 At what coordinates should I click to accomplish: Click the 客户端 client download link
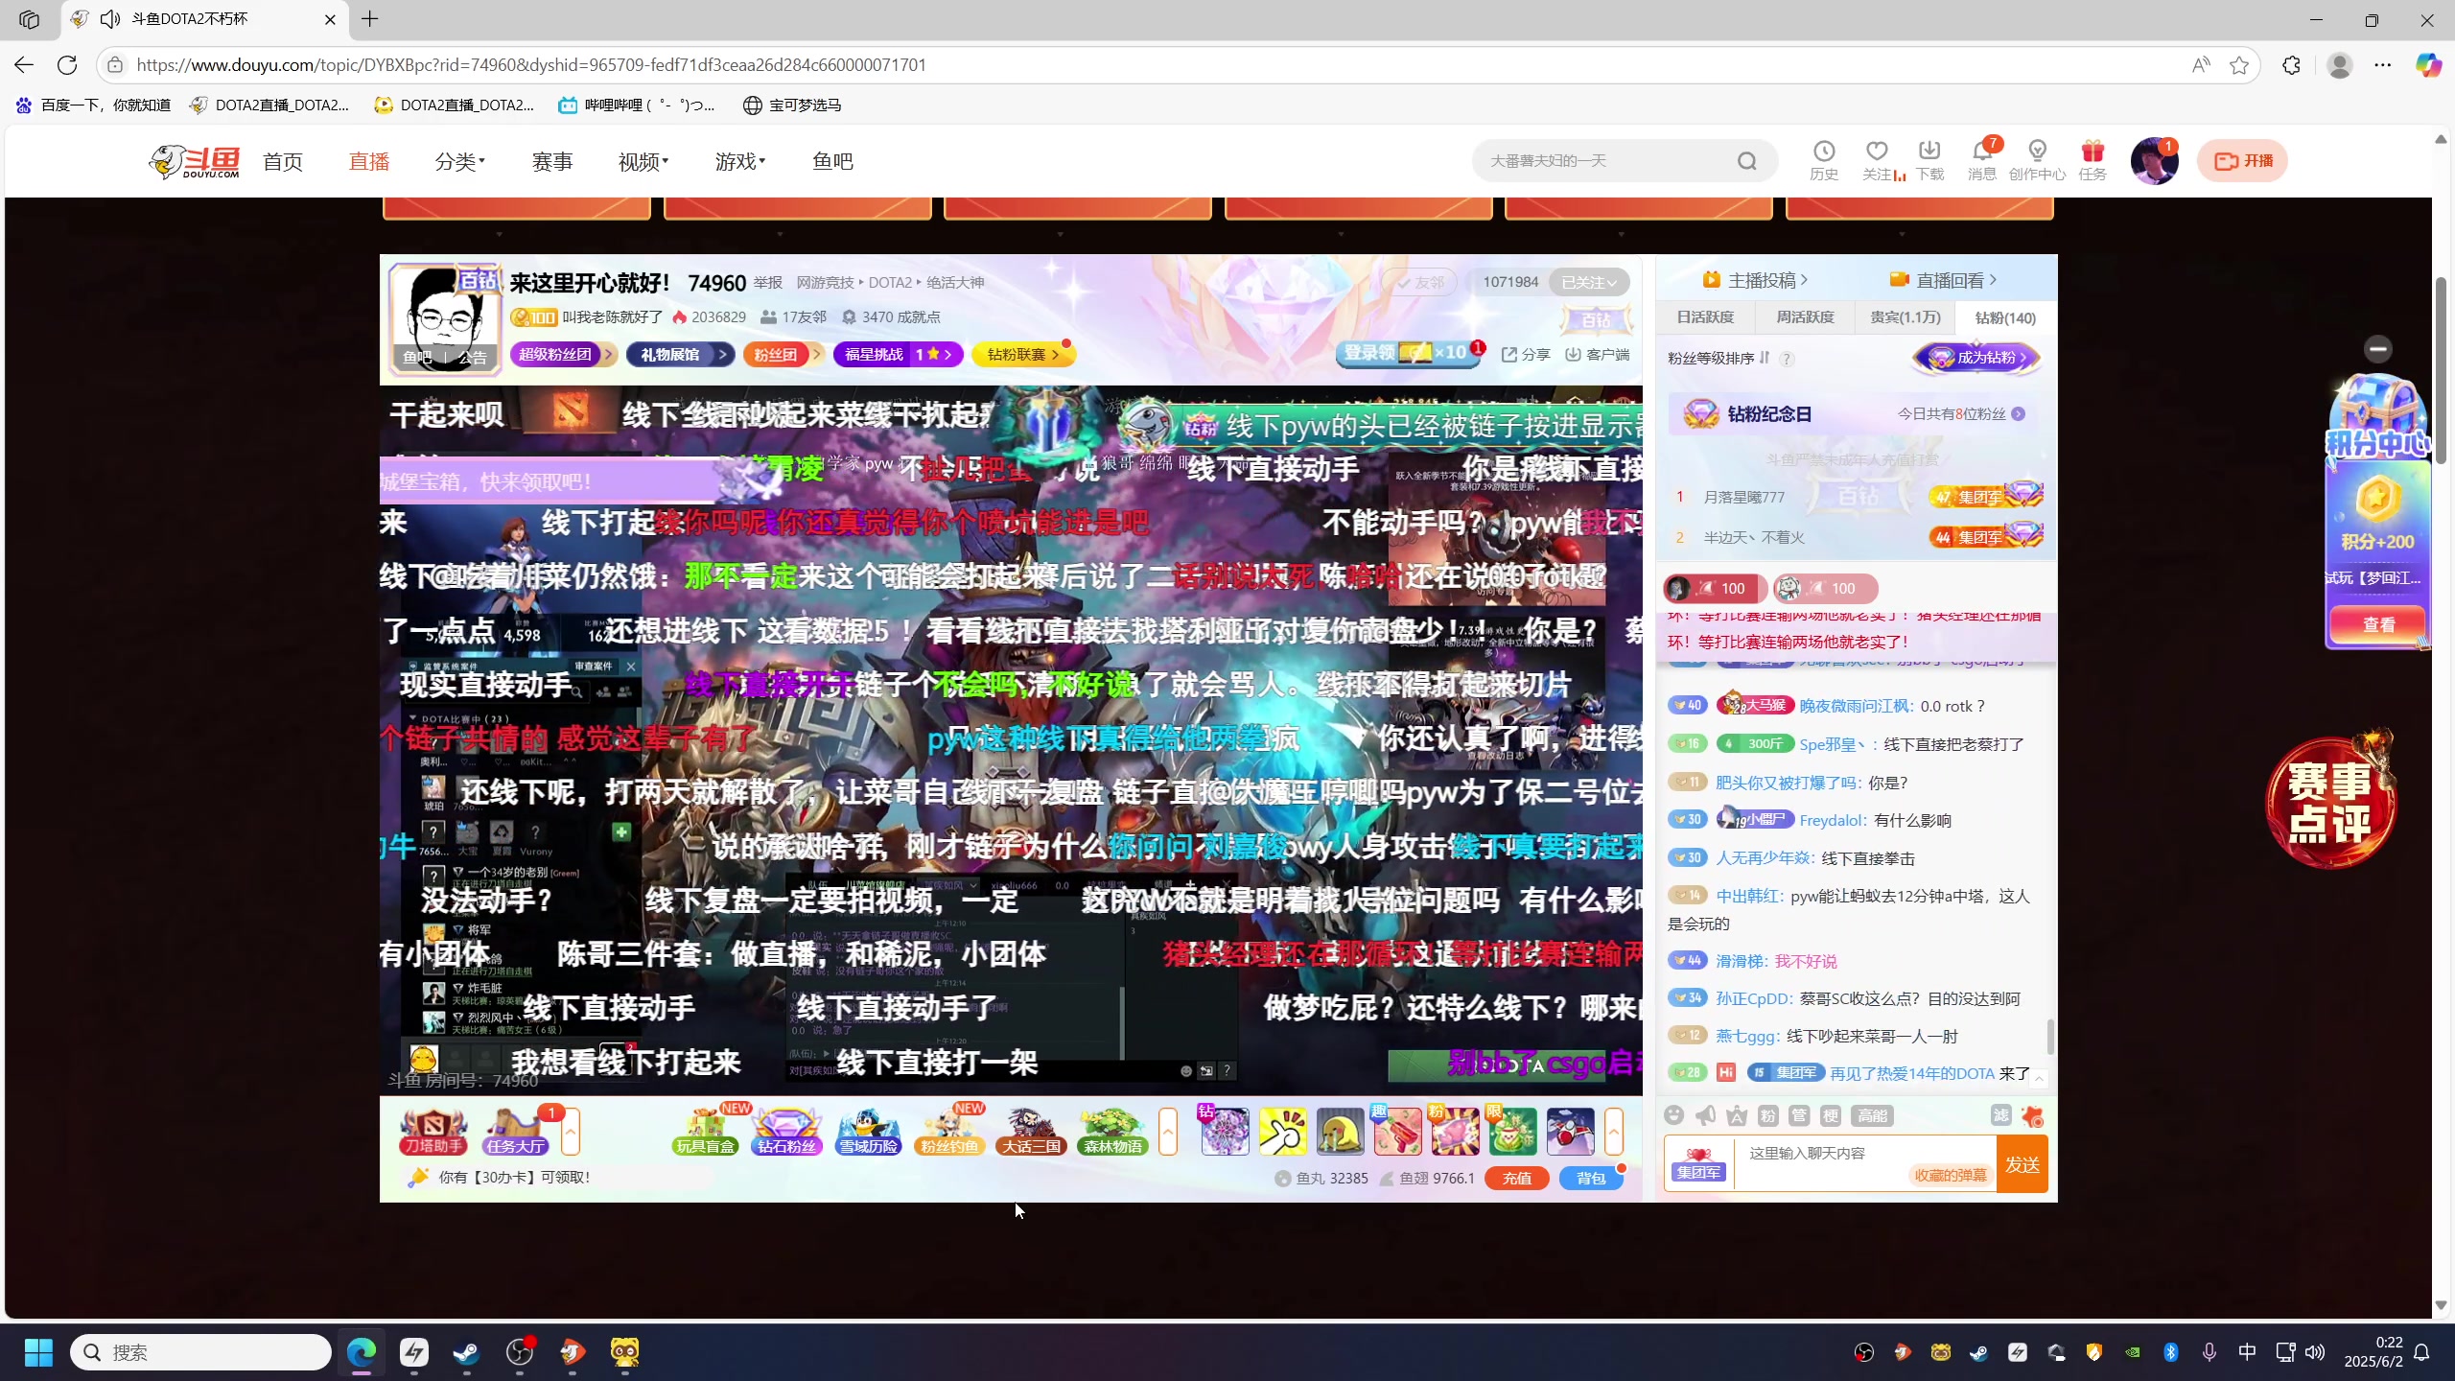point(1598,355)
